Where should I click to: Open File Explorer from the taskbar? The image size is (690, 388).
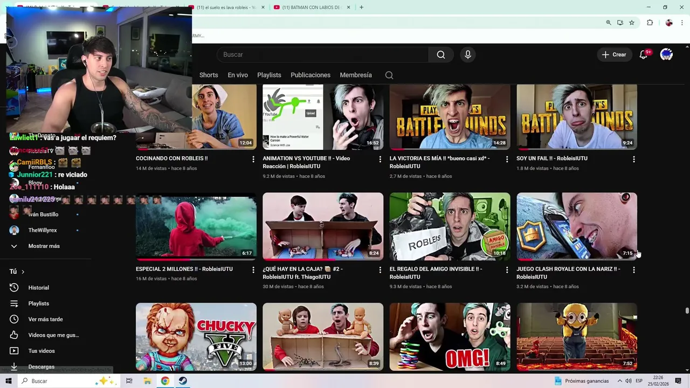(x=147, y=381)
